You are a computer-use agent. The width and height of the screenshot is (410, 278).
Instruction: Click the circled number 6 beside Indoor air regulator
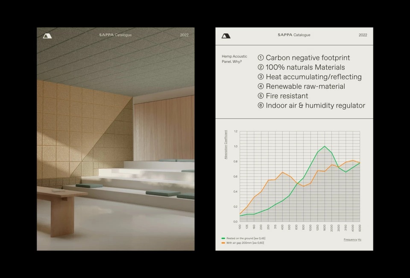[261, 105]
